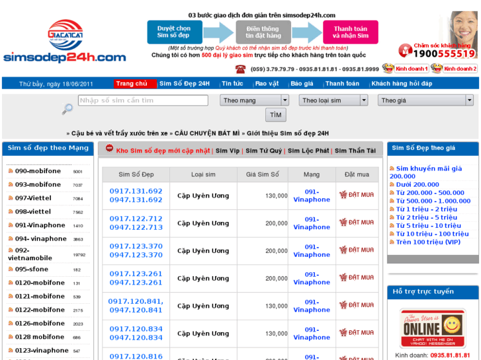Select the Sim Lộc Phát tab
The height and width of the screenshot is (360, 481).
click(x=308, y=151)
